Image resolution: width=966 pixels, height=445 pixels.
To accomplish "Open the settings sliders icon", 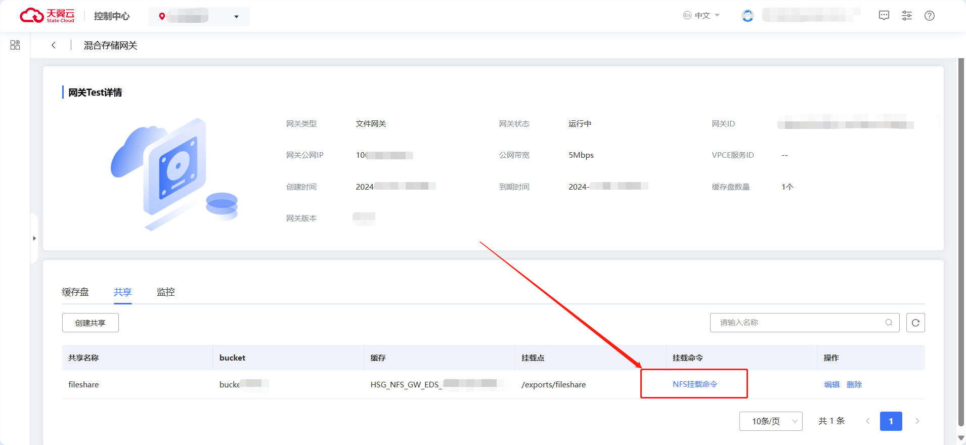I will tap(906, 16).
